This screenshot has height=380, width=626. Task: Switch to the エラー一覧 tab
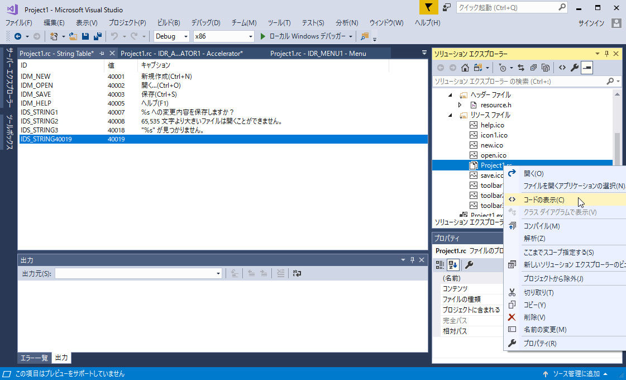click(34, 358)
